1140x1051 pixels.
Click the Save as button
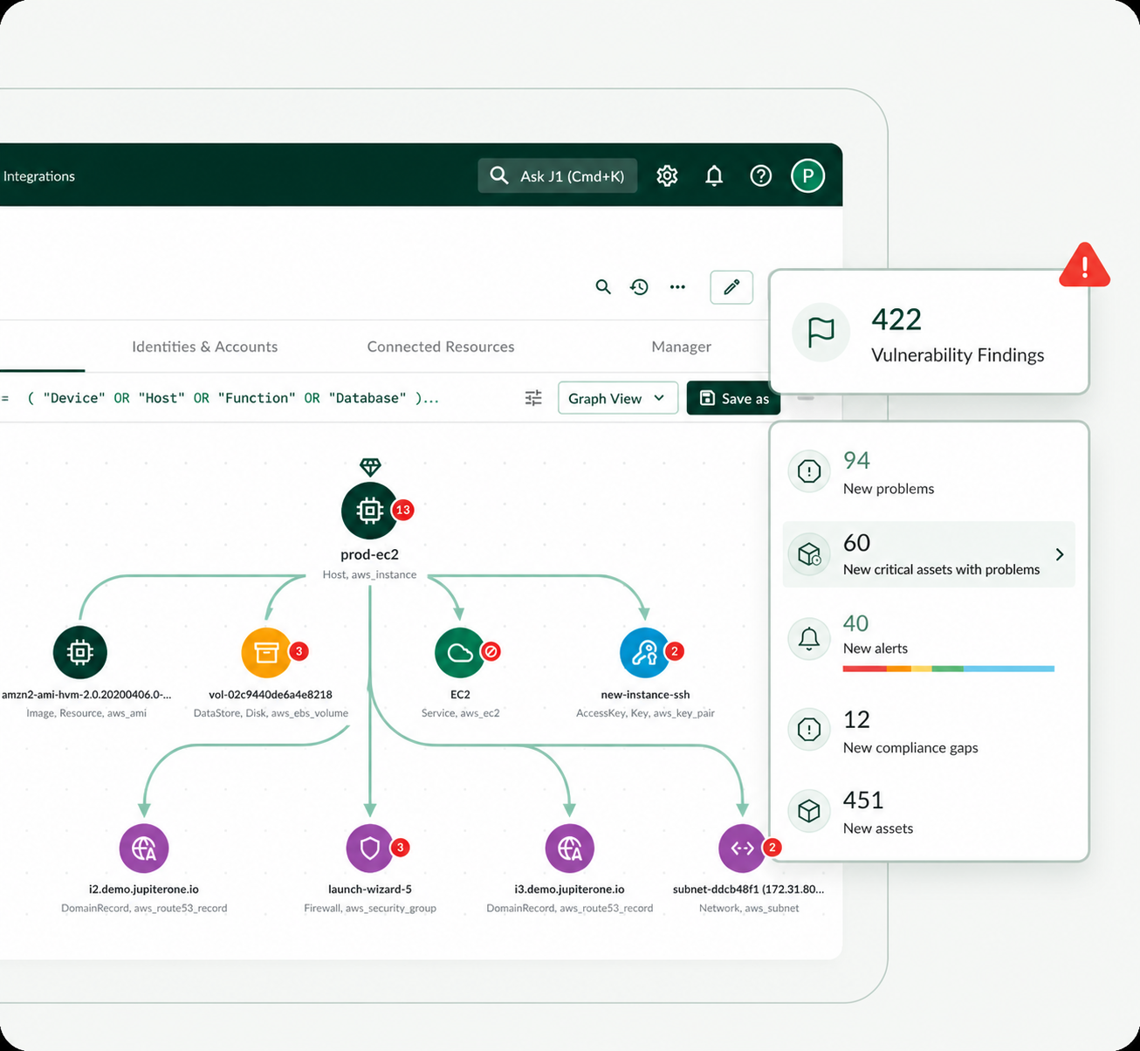[x=733, y=398]
